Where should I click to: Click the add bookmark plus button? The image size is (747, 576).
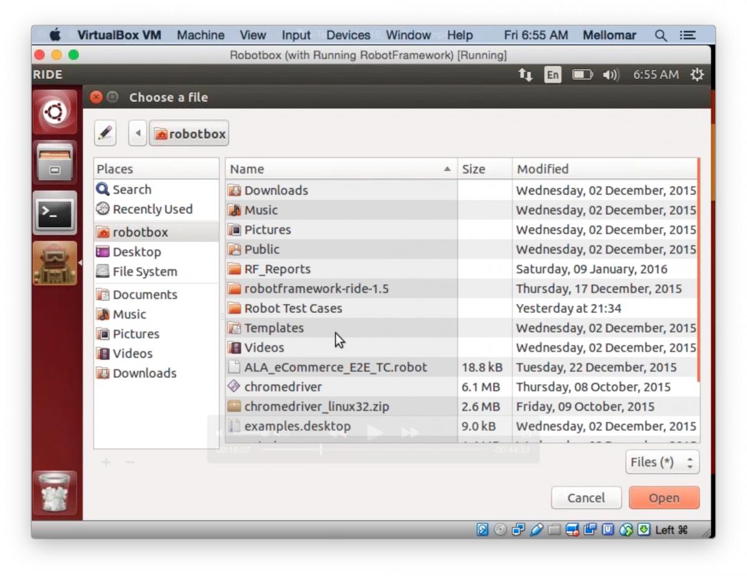pyautogui.click(x=106, y=462)
